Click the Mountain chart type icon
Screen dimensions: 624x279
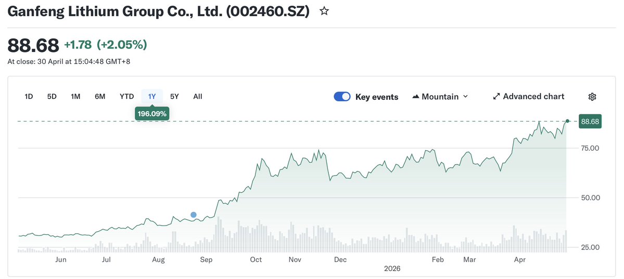point(415,97)
